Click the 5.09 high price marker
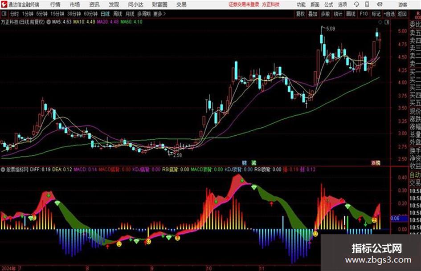Viewport: 421px width, 271px height. 331,28
